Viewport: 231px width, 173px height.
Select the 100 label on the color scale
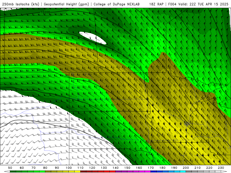pos(69,168)
